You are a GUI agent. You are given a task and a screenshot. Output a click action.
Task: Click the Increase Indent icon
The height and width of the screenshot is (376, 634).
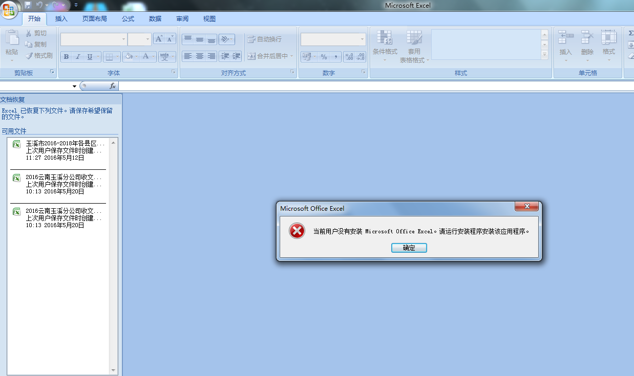(236, 56)
